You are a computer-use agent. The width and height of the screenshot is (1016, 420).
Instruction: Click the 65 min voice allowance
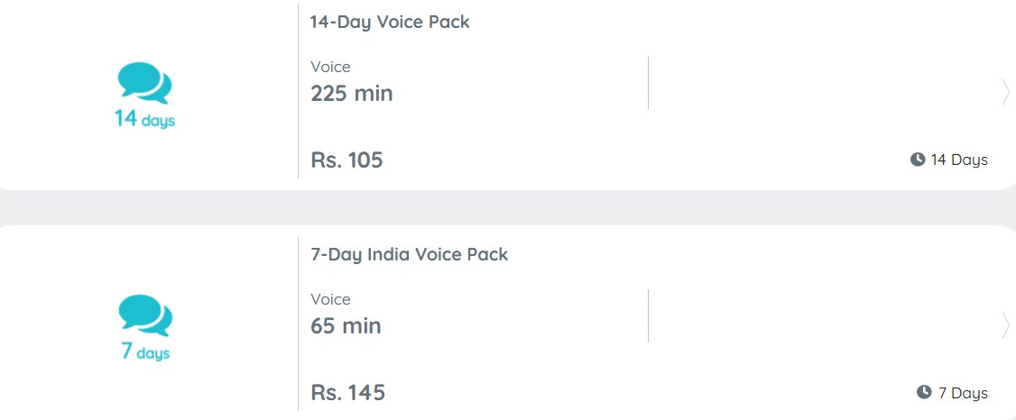[x=346, y=325]
